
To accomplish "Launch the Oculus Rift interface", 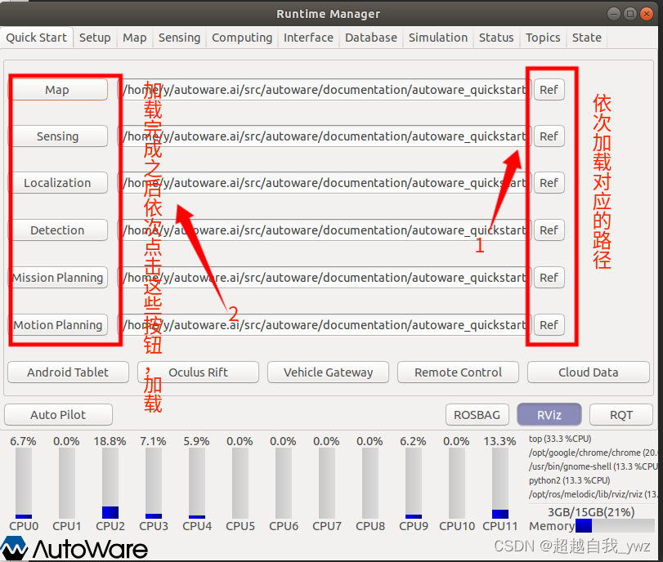I will [198, 372].
